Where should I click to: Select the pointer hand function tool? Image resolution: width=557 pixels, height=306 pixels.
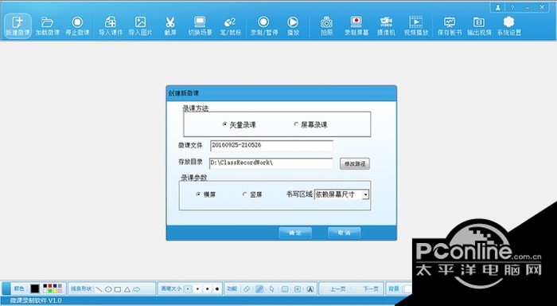coord(272,289)
